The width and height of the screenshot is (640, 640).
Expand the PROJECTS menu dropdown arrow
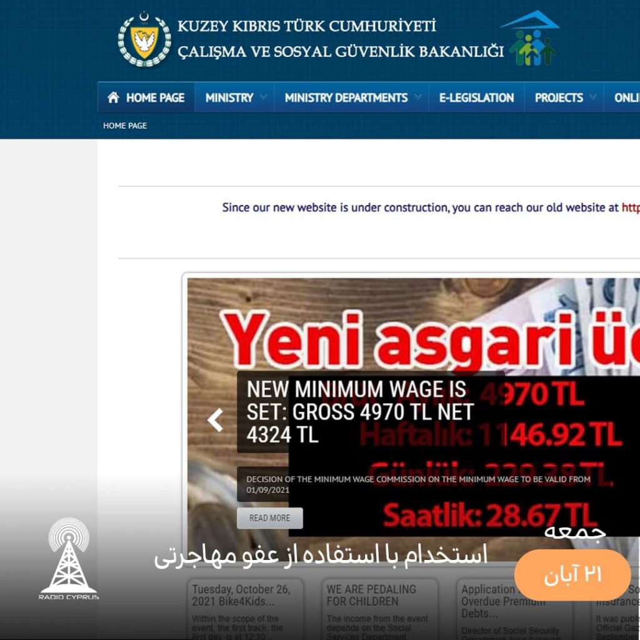[593, 97]
